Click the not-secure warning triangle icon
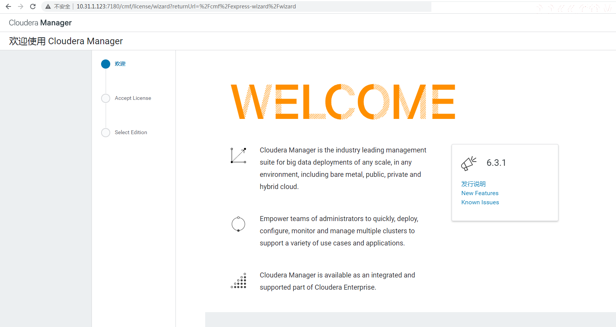This screenshot has height=327, width=616. point(48,6)
